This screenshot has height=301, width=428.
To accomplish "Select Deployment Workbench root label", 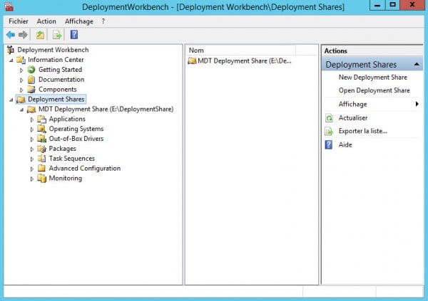I will (53, 50).
